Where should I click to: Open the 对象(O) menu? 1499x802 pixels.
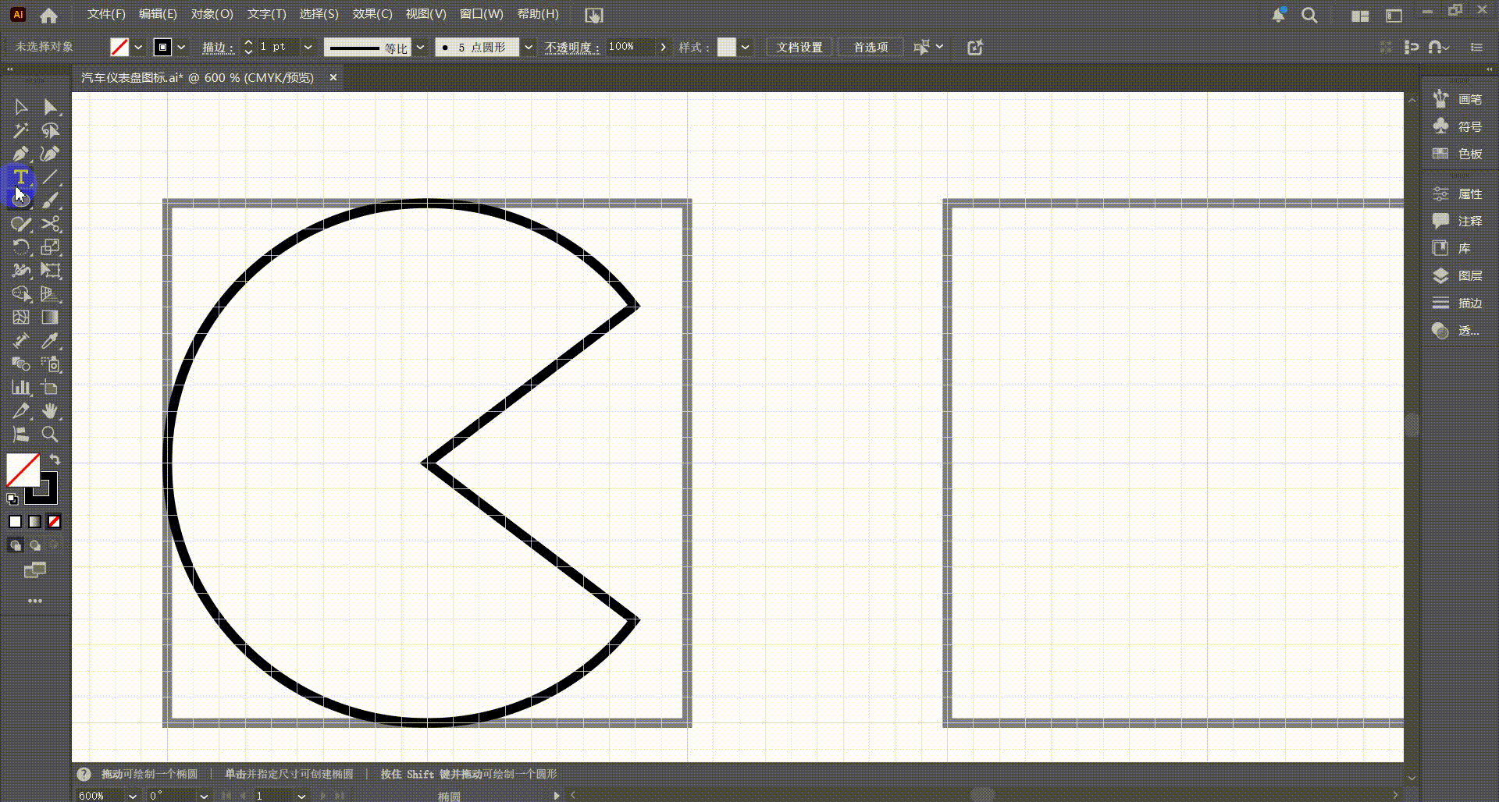coord(212,14)
